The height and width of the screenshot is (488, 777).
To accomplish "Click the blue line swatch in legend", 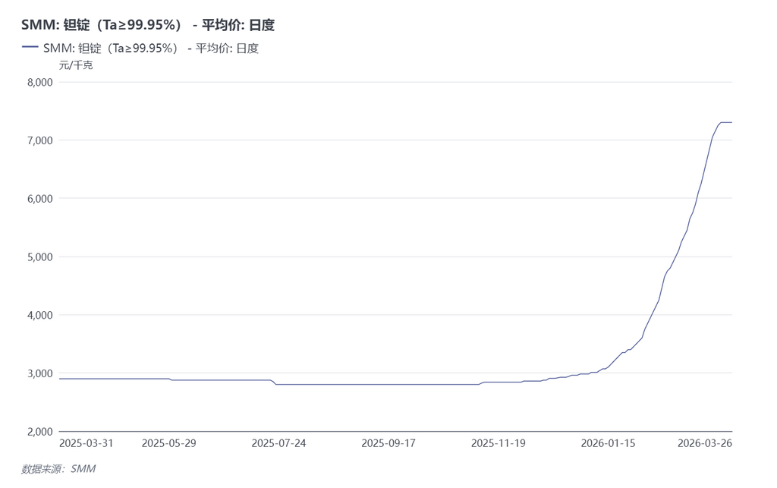I will pos(30,48).
